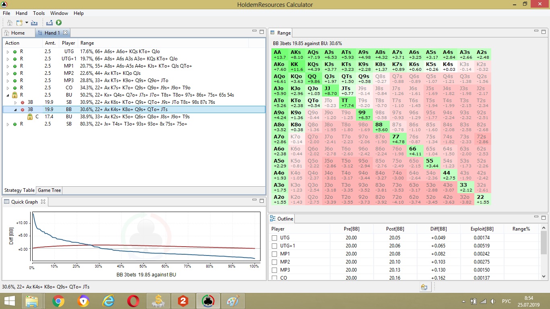
Task: Tick the MP1 checkbox in Outline
Action: [275, 254]
